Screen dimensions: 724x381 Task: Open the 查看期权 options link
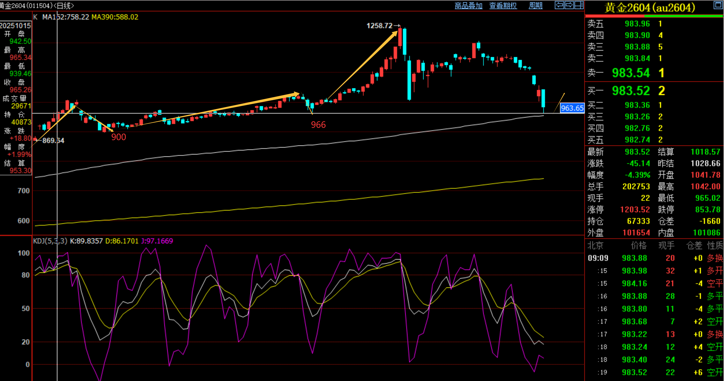[x=503, y=6]
